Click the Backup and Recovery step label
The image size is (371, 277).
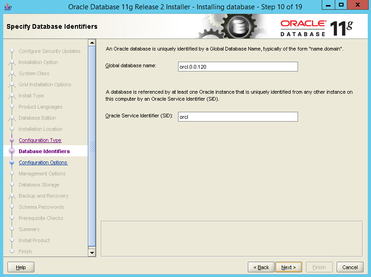[x=44, y=196]
